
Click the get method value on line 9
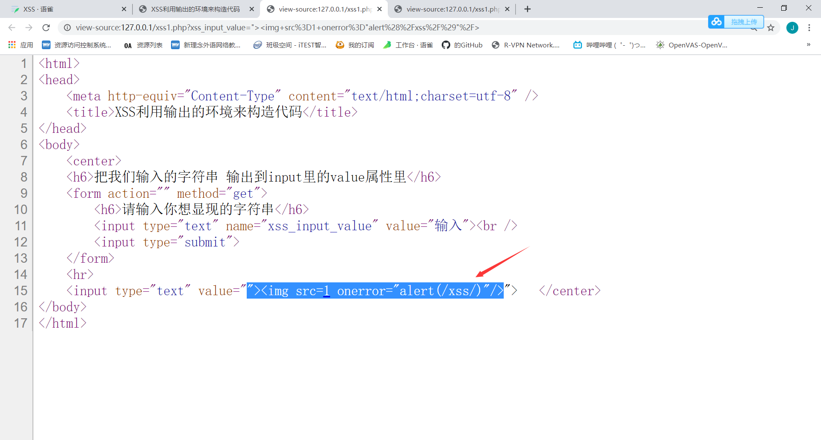click(243, 194)
